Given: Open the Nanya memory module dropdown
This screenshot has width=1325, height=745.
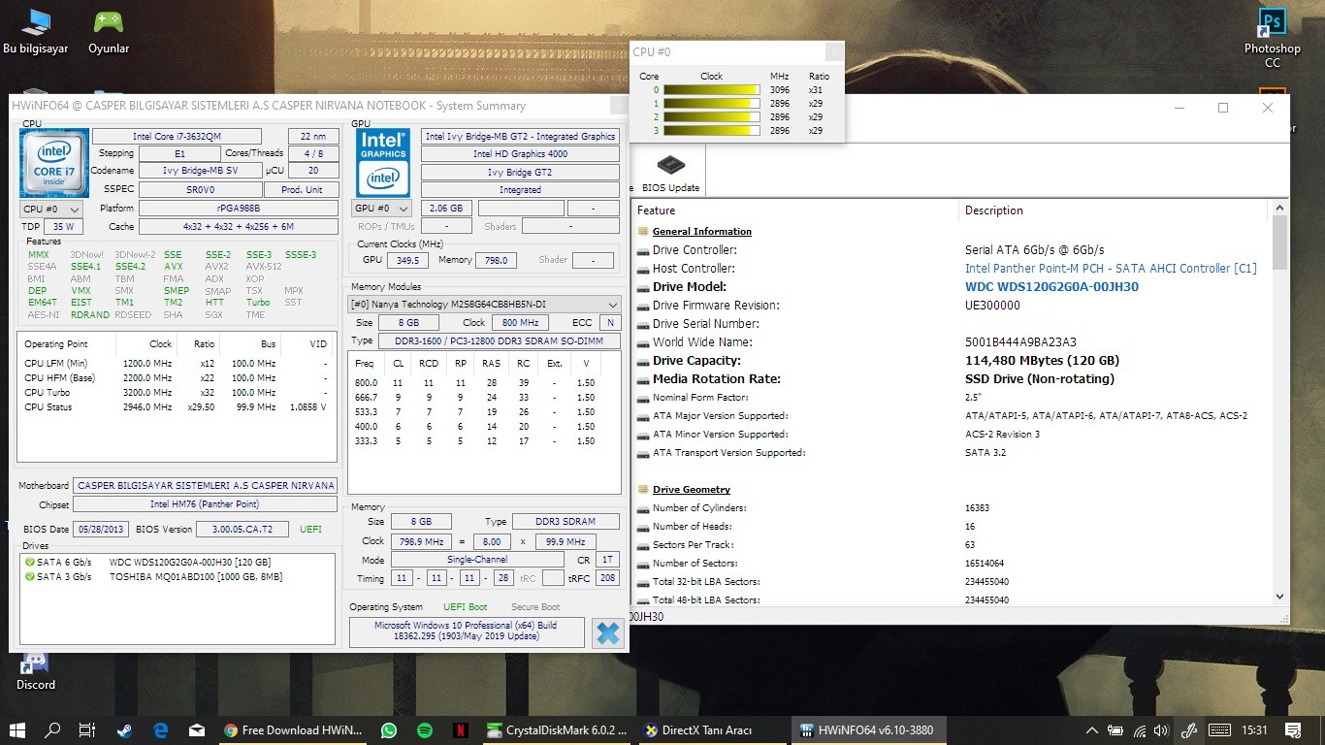Looking at the screenshot, I should 484,304.
